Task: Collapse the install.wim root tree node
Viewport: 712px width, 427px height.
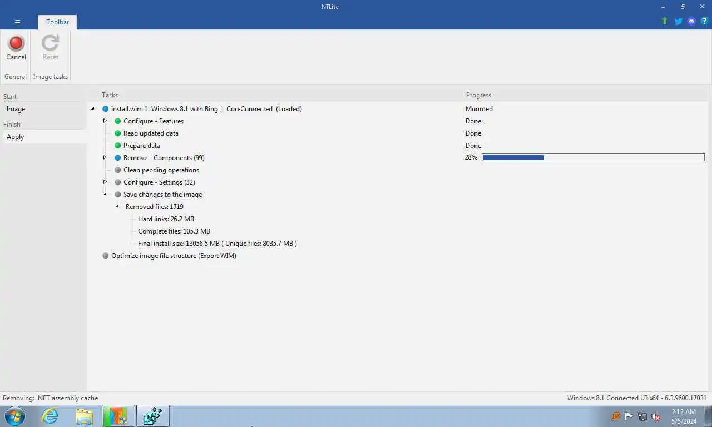Action: (x=93, y=109)
